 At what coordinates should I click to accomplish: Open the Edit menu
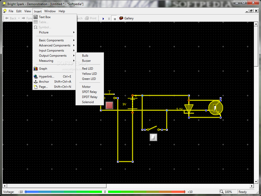19,11
